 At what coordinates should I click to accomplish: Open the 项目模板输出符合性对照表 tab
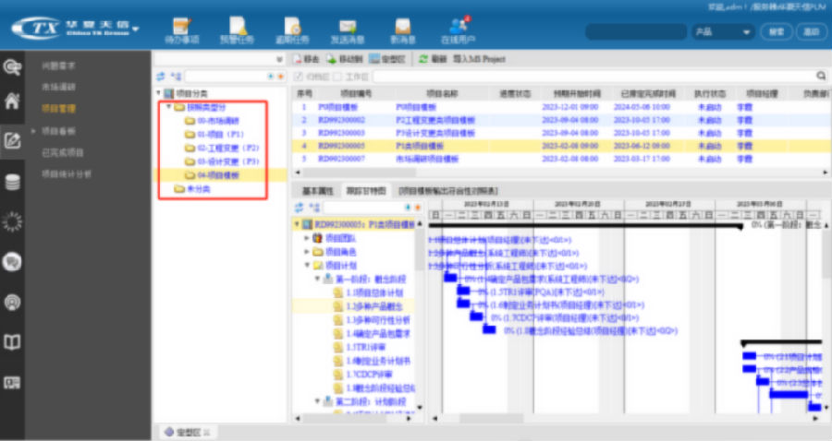[448, 191]
